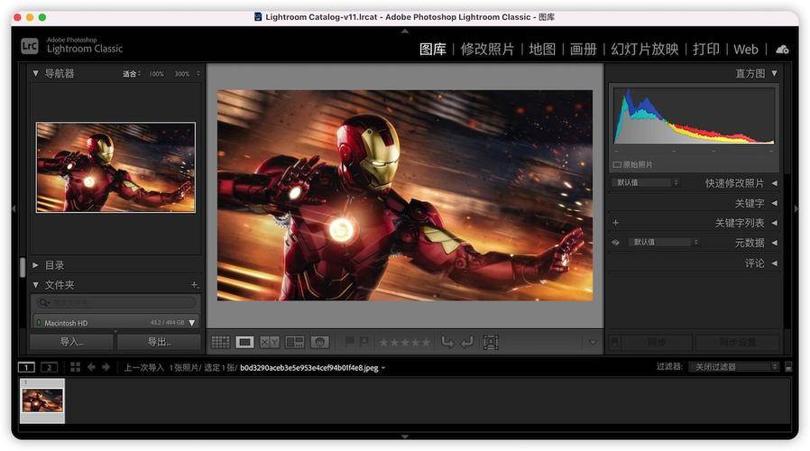
Task: Open the 关闭过滤器 filter dropdown
Action: click(733, 367)
